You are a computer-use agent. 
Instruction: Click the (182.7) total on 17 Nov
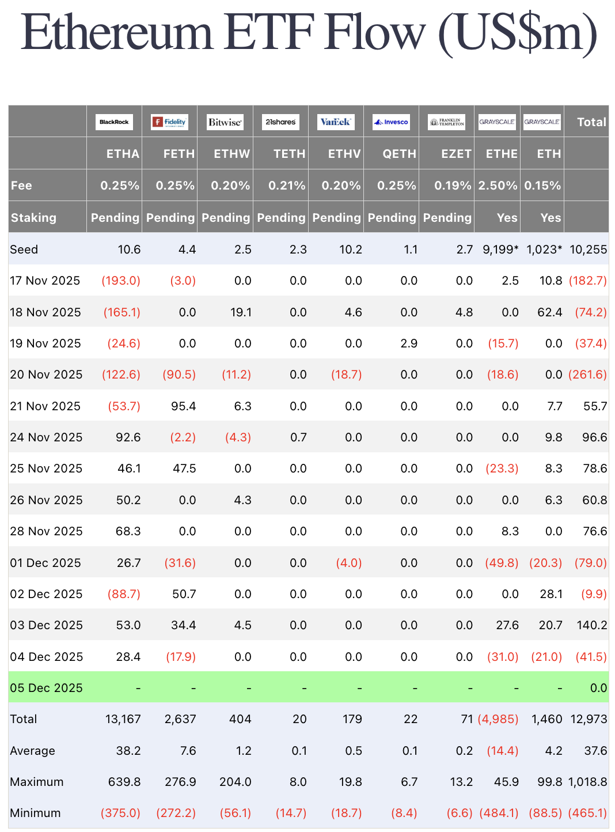pyautogui.click(x=588, y=281)
